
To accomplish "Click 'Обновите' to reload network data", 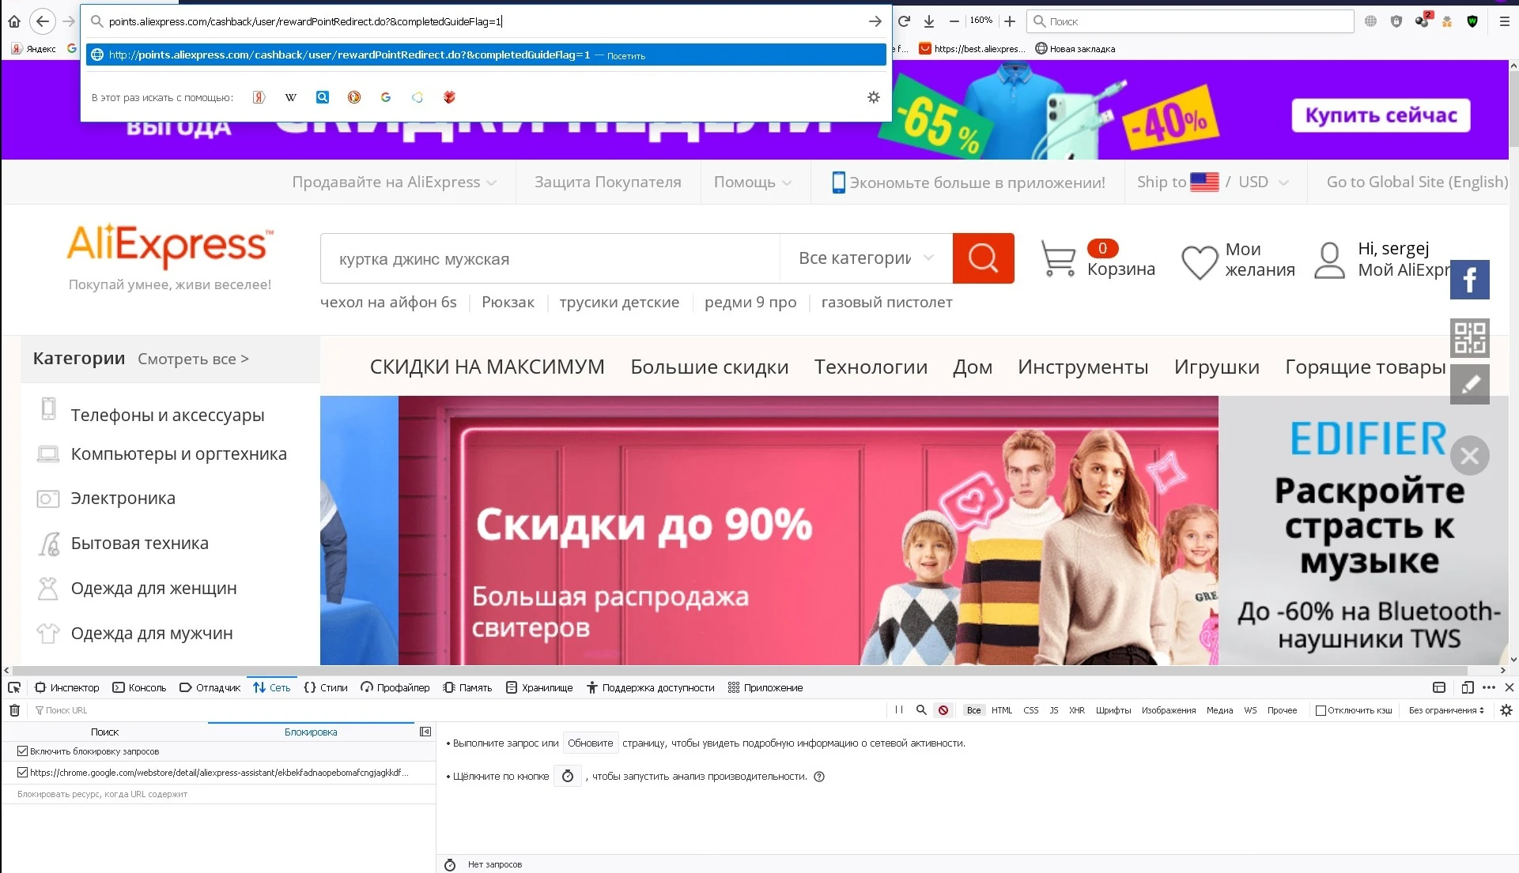I will 590,743.
